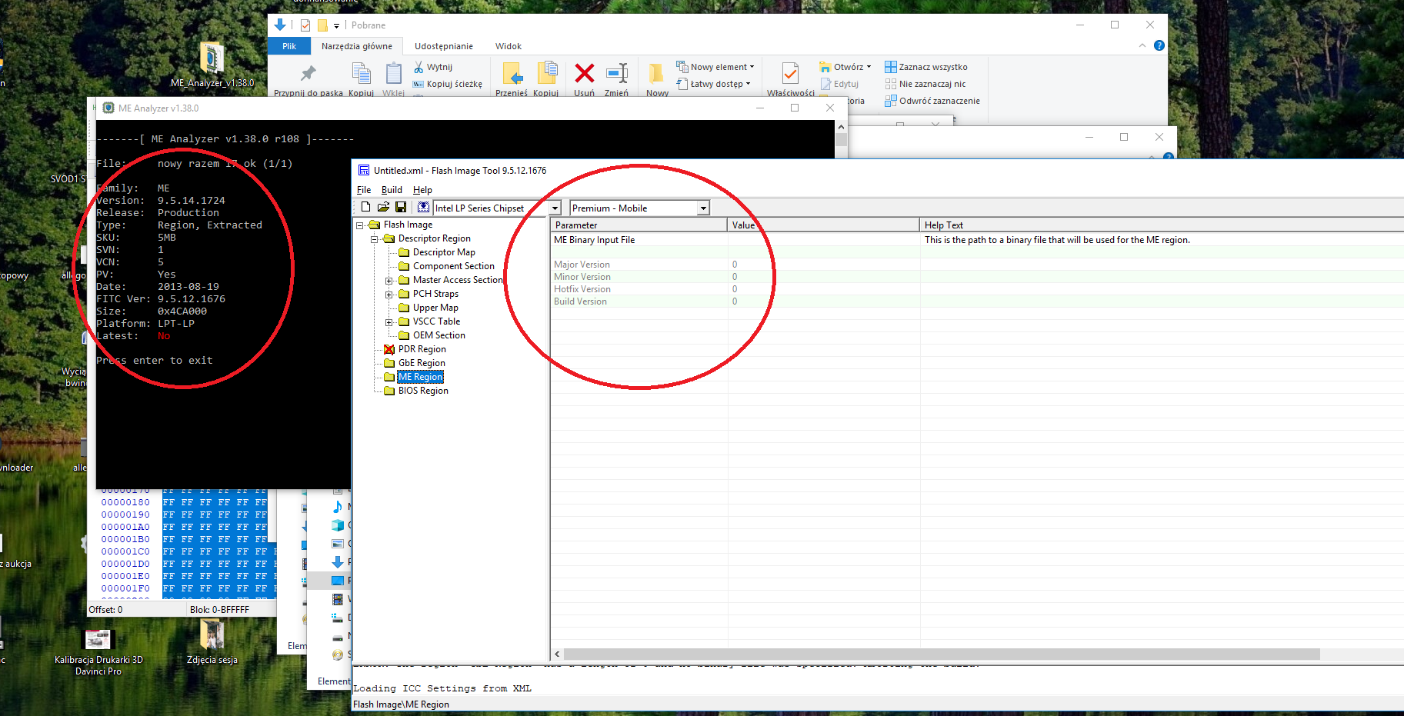Open the Build menu
This screenshot has width=1404, height=716.
(392, 190)
